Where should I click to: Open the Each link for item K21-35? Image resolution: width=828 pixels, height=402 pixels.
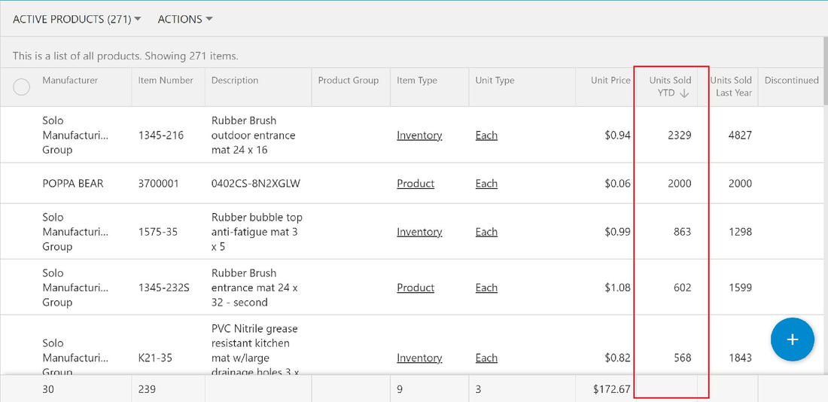tap(486, 358)
